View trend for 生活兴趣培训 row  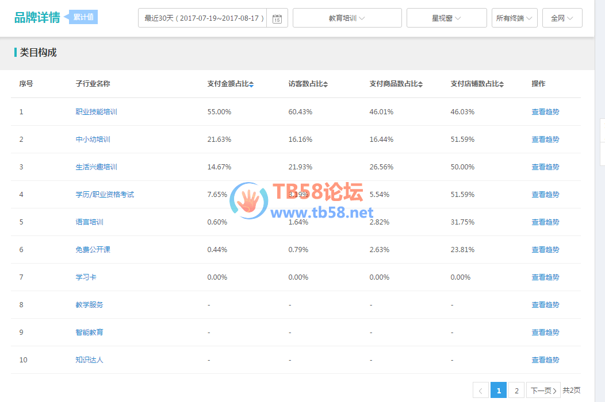[545, 167]
